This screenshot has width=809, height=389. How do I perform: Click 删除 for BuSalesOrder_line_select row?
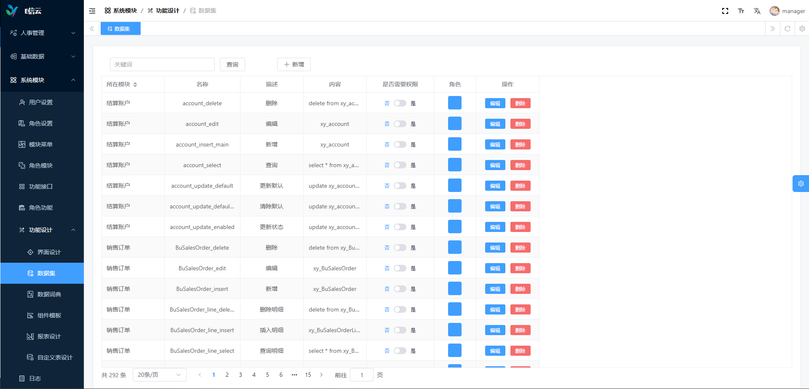521,351
